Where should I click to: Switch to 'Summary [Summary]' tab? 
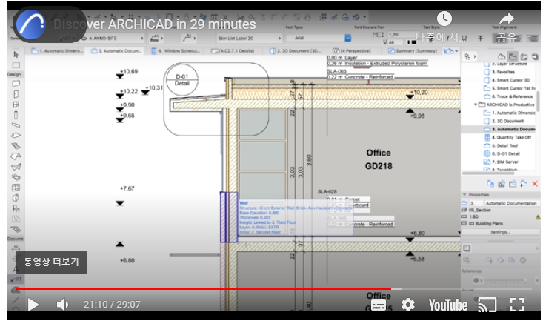point(413,51)
